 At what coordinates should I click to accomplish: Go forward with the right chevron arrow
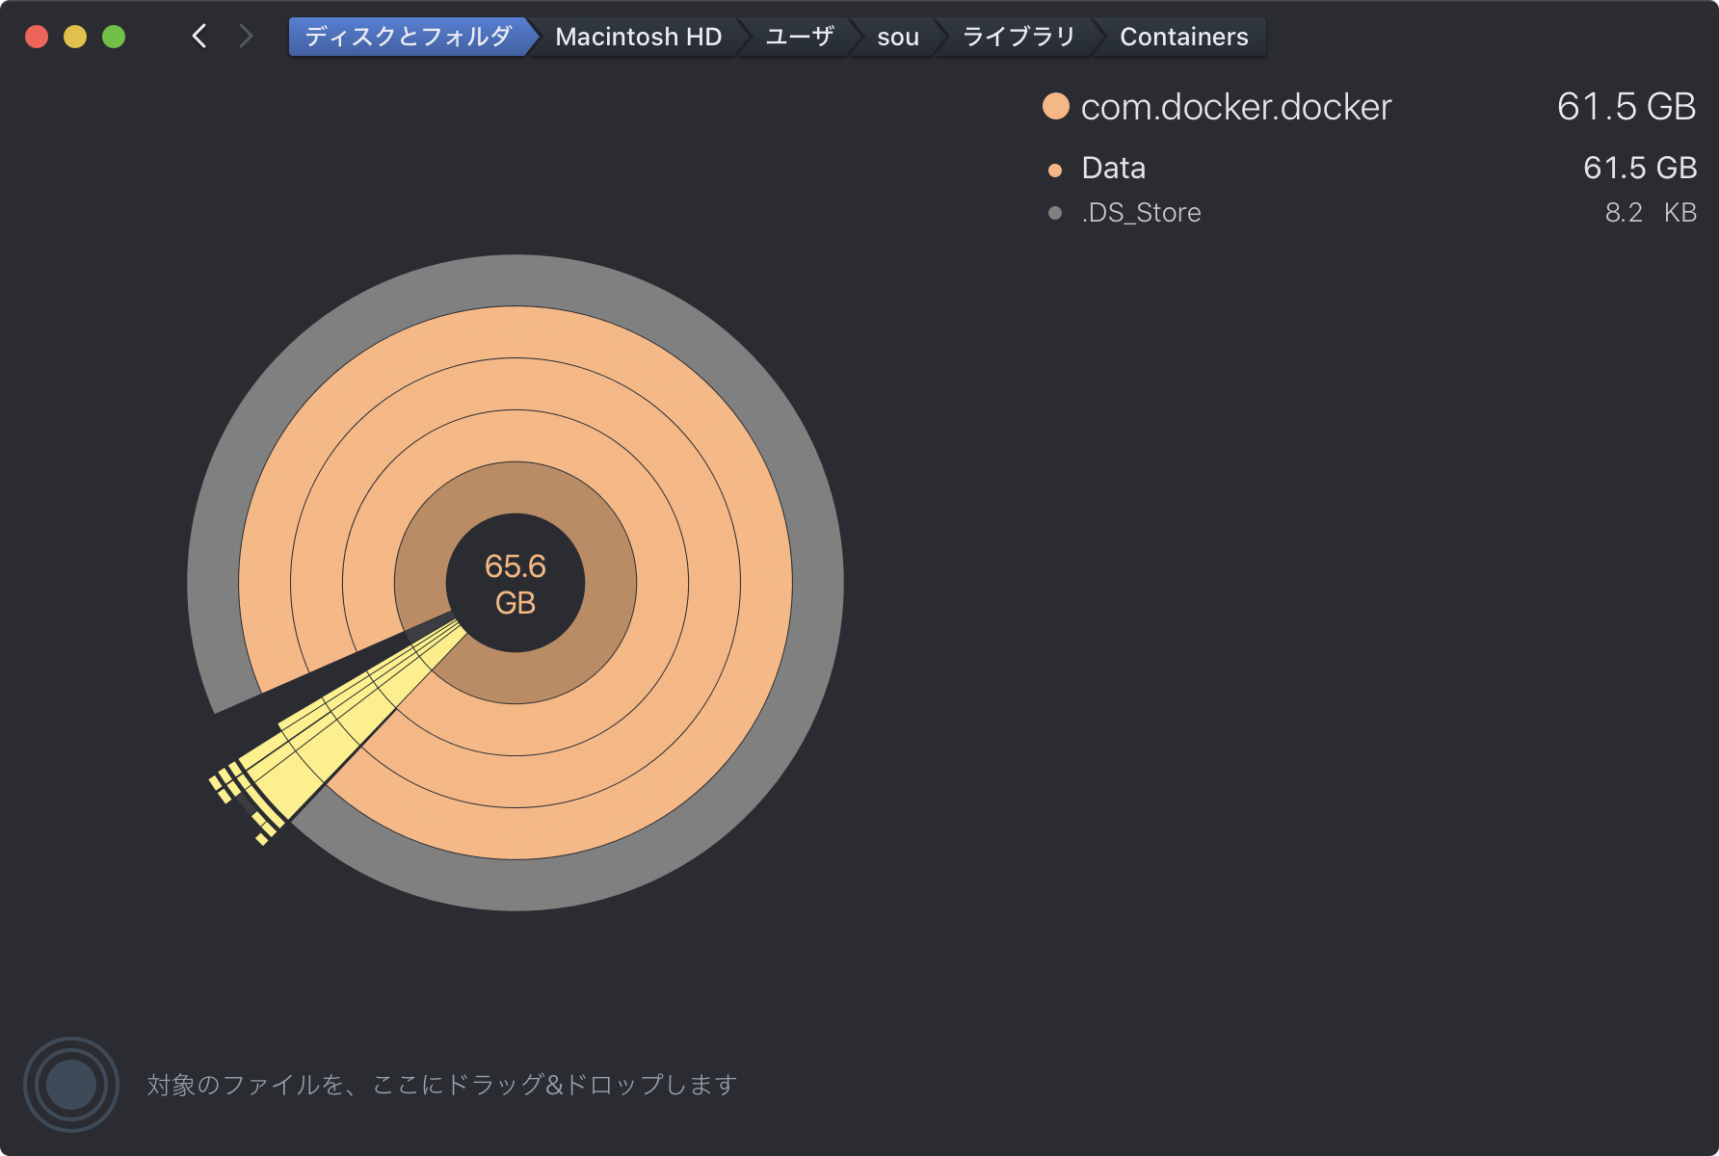pos(246,37)
